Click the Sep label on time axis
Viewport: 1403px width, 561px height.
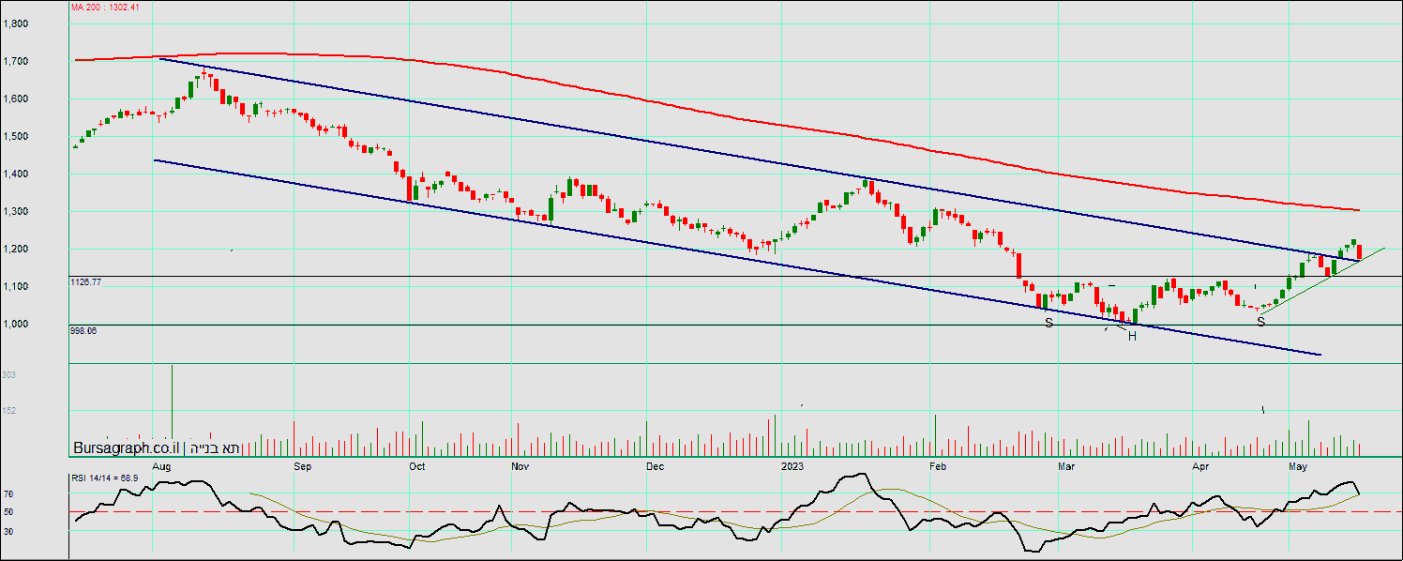(x=302, y=466)
